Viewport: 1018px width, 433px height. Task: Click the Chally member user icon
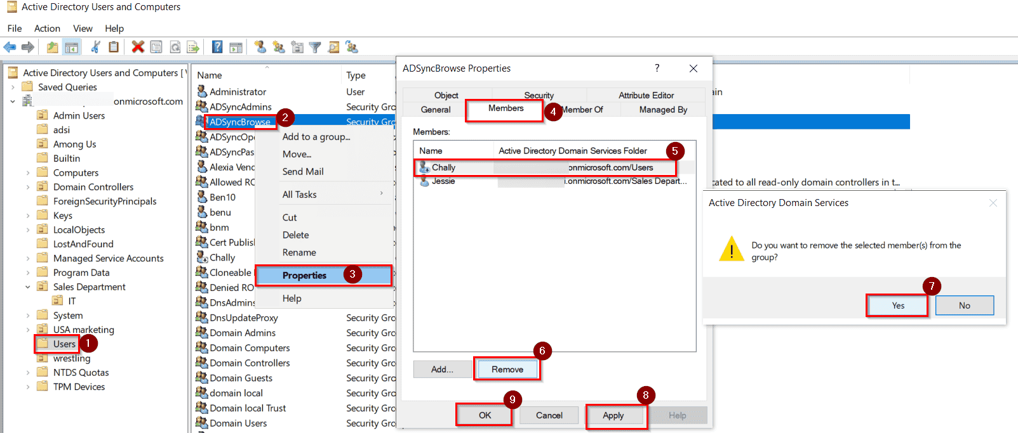point(424,167)
